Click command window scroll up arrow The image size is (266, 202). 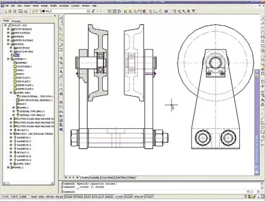[262, 184]
